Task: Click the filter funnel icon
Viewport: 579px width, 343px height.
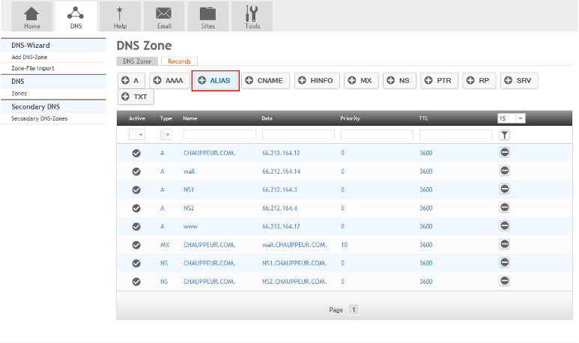Action: [x=505, y=135]
